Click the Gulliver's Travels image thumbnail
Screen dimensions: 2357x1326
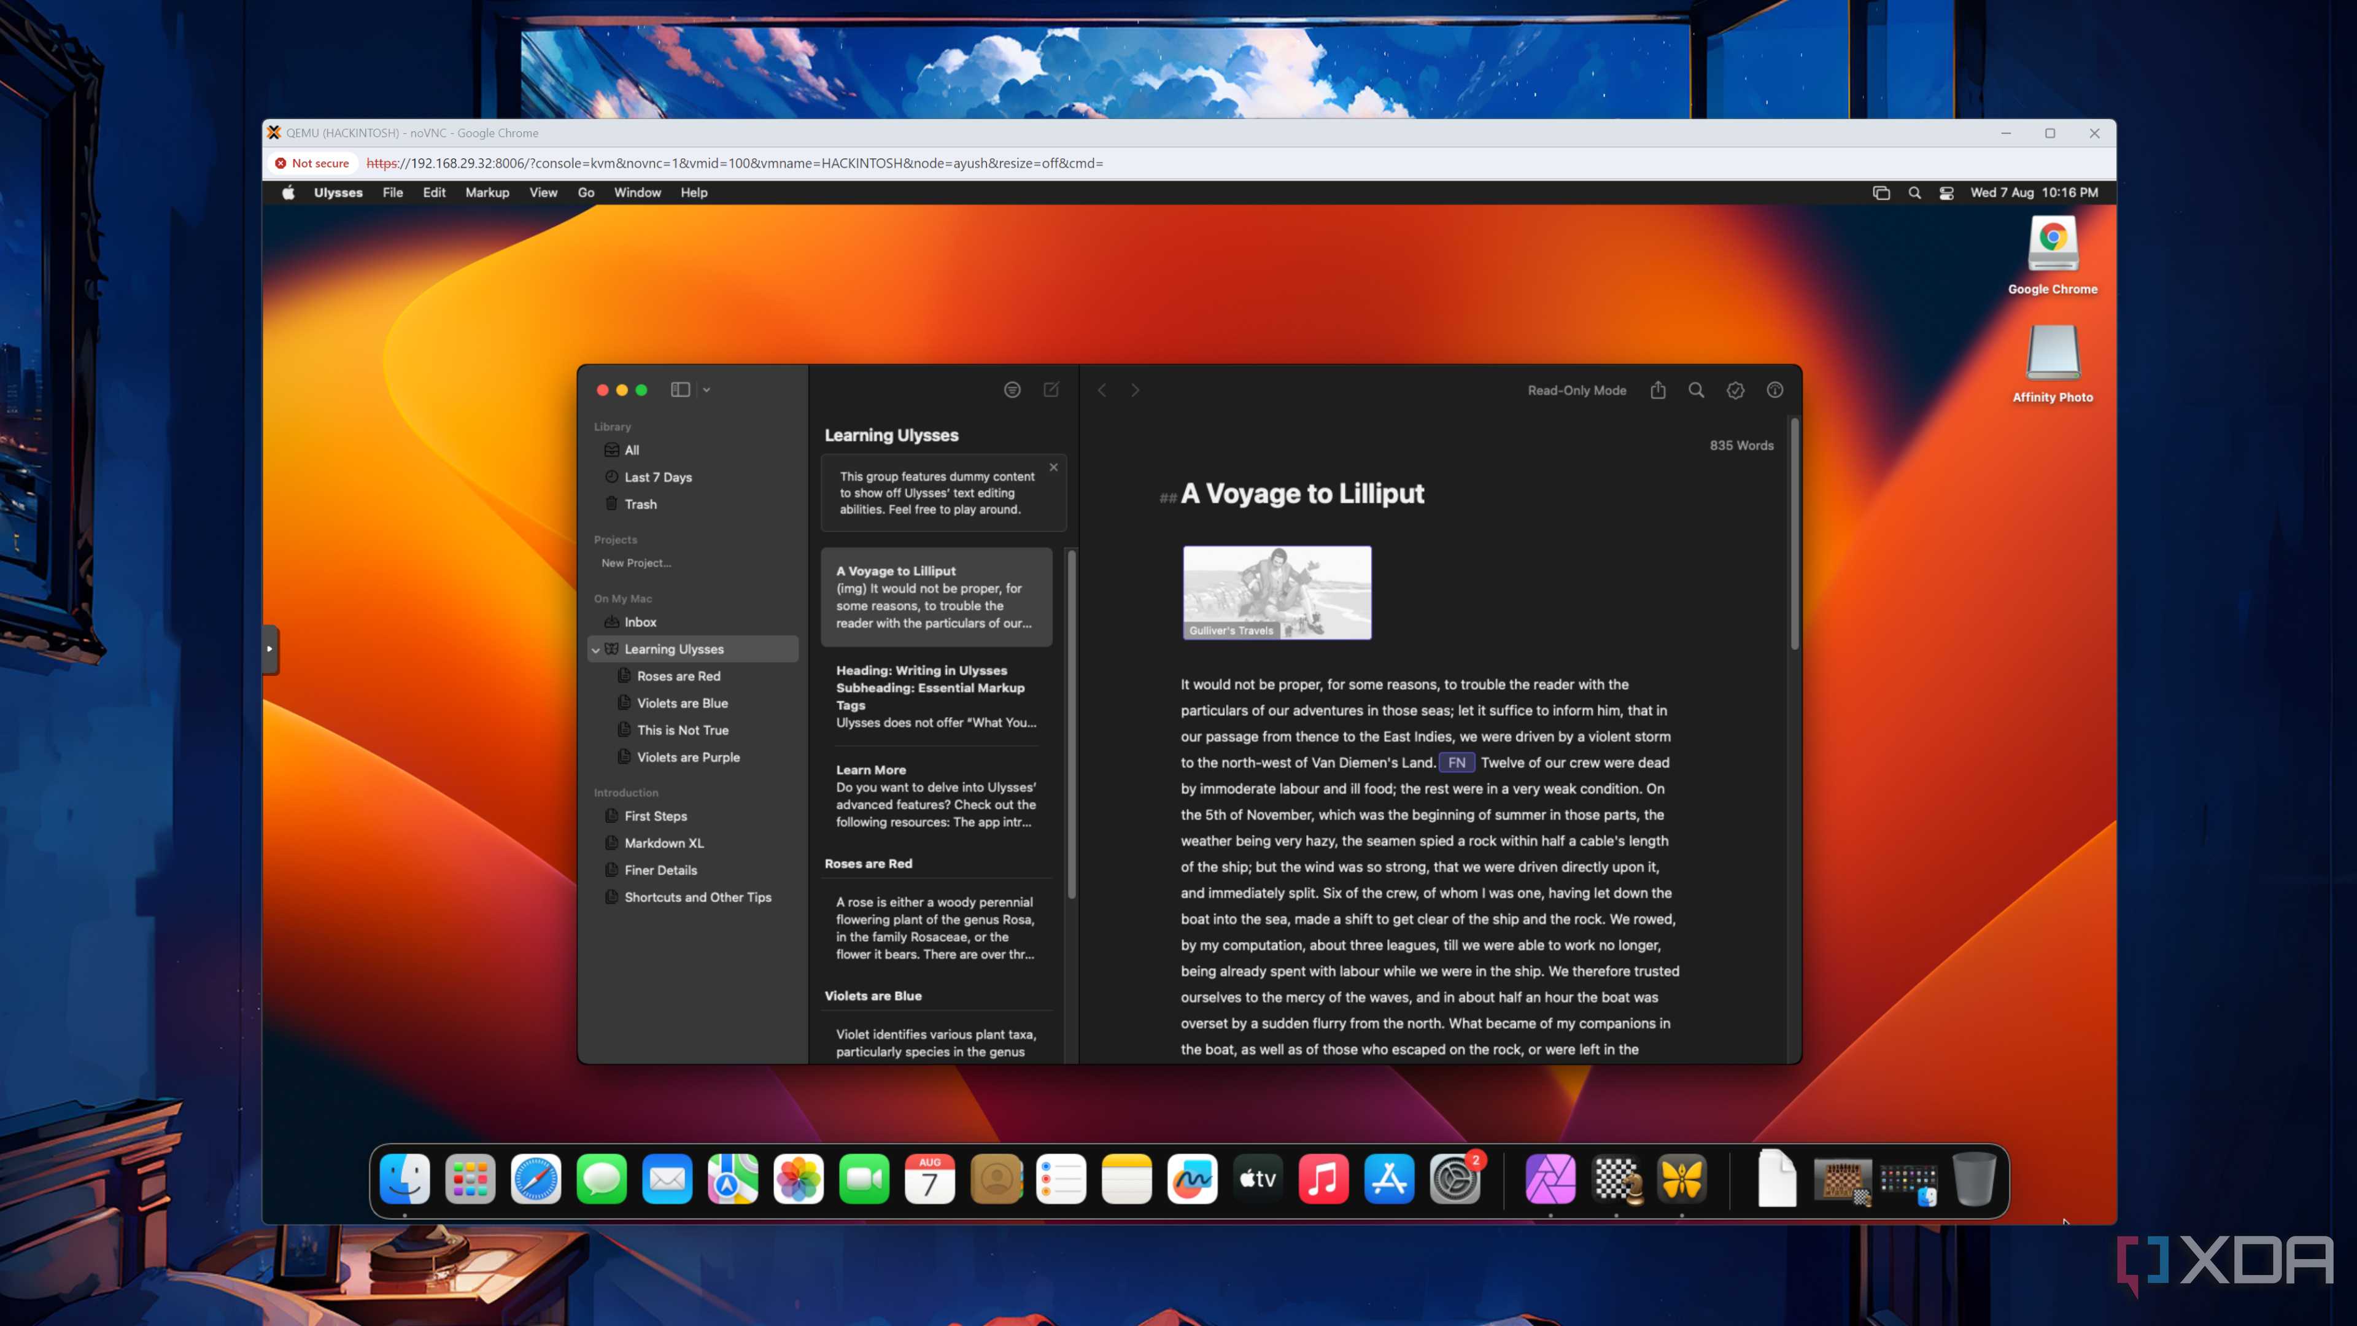(1277, 593)
